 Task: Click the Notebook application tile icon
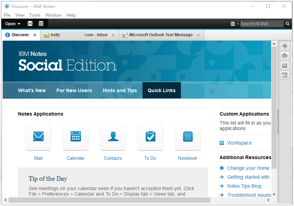tap(188, 137)
